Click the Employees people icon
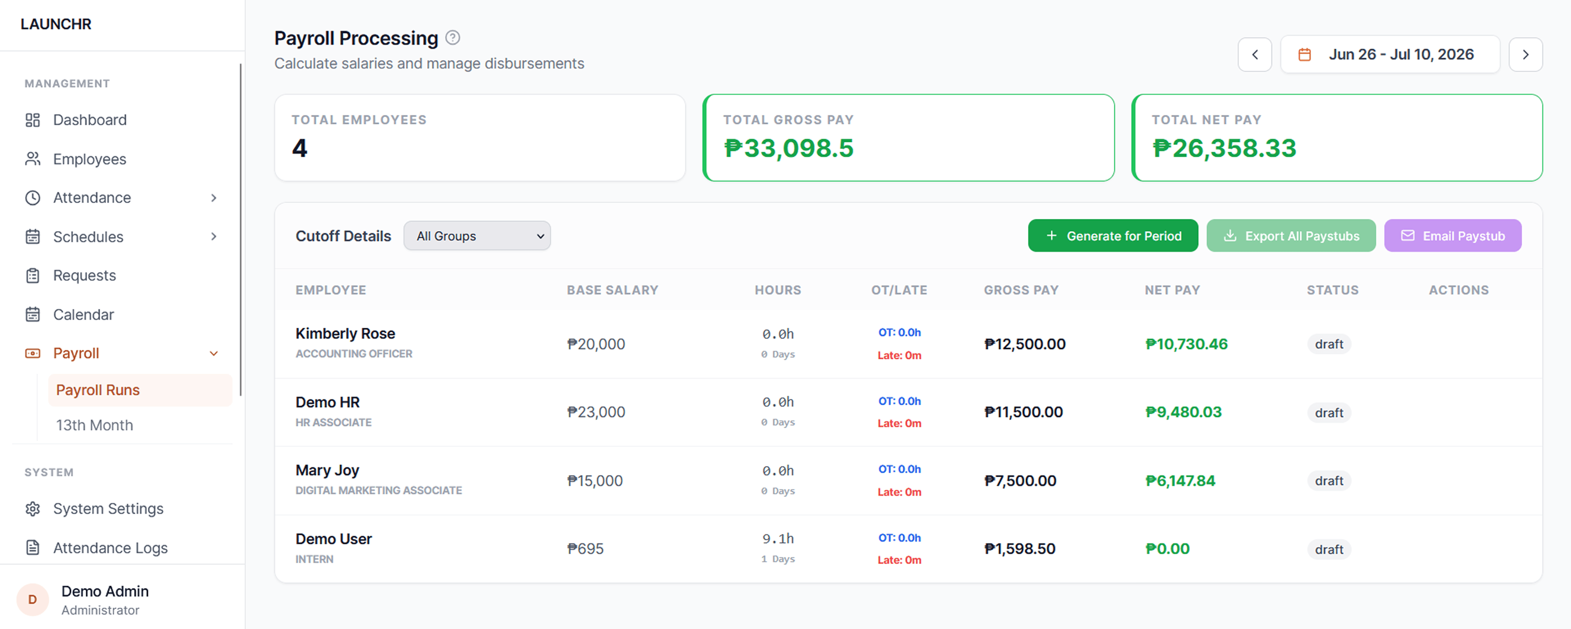The height and width of the screenshot is (629, 1571). click(x=33, y=159)
